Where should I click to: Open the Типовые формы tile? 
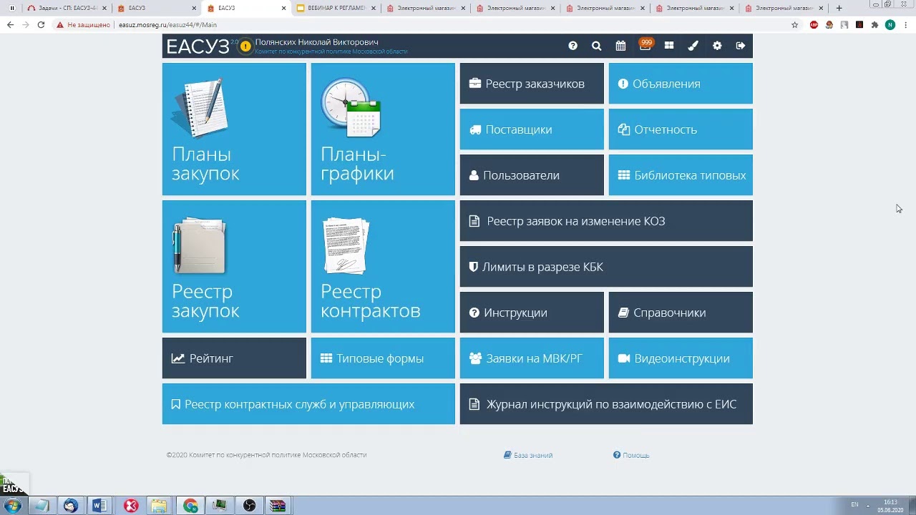pos(383,358)
